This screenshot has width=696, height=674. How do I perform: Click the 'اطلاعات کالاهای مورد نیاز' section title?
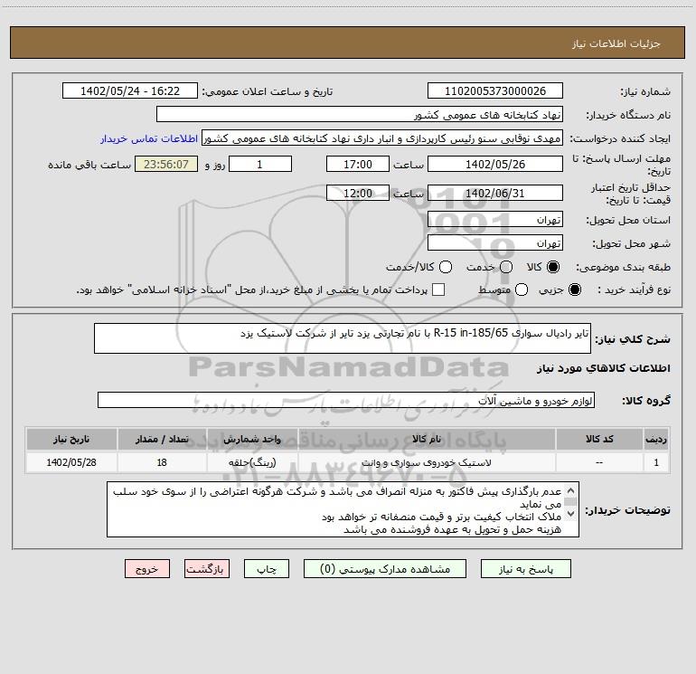(x=604, y=368)
